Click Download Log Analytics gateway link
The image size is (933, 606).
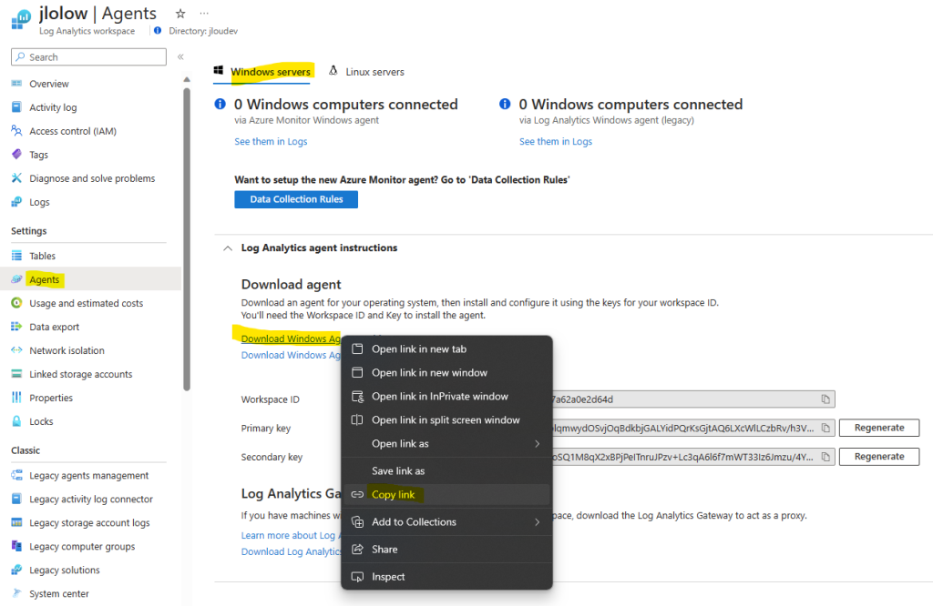click(x=291, y=552)
